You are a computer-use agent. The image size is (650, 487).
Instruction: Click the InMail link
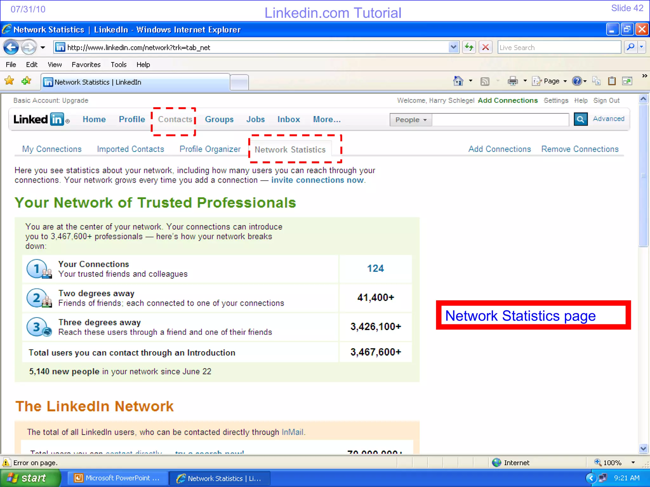(x=292, y=432)
